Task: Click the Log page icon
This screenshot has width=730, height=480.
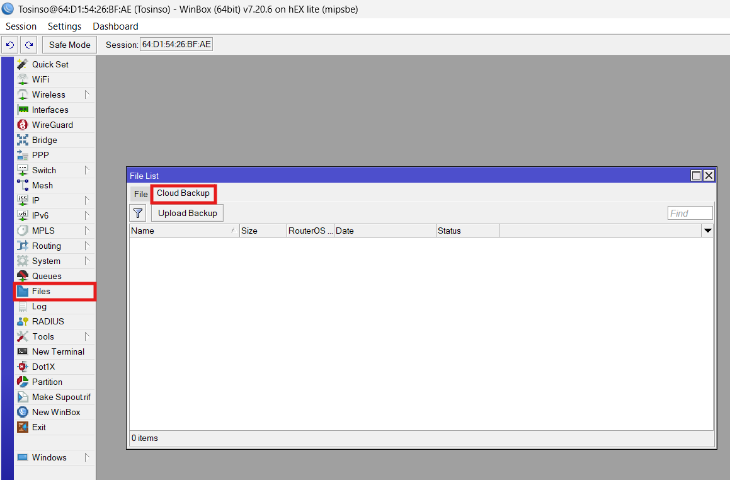Action: (22, 306)
